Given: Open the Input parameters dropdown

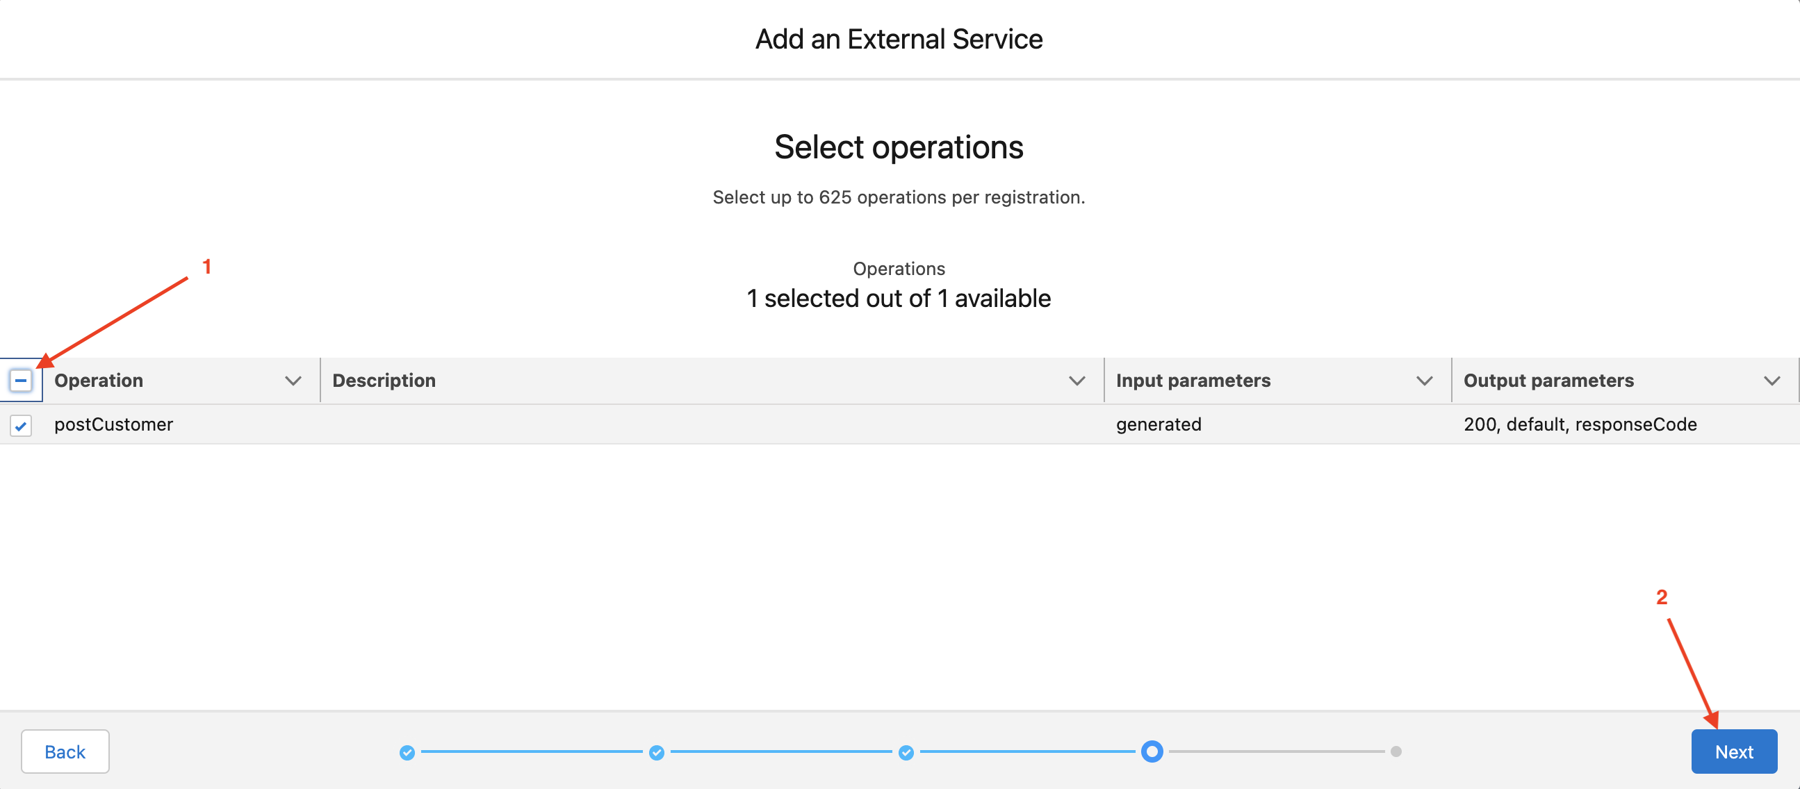Looking at the screenshot, I should (1423, 381).
